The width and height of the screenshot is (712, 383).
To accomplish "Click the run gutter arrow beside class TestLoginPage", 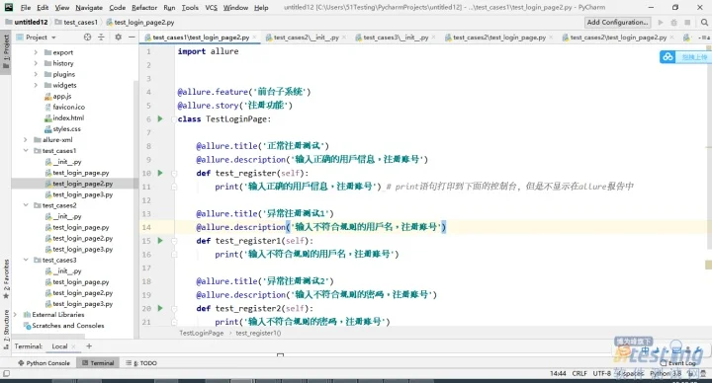I will point(160,118).
